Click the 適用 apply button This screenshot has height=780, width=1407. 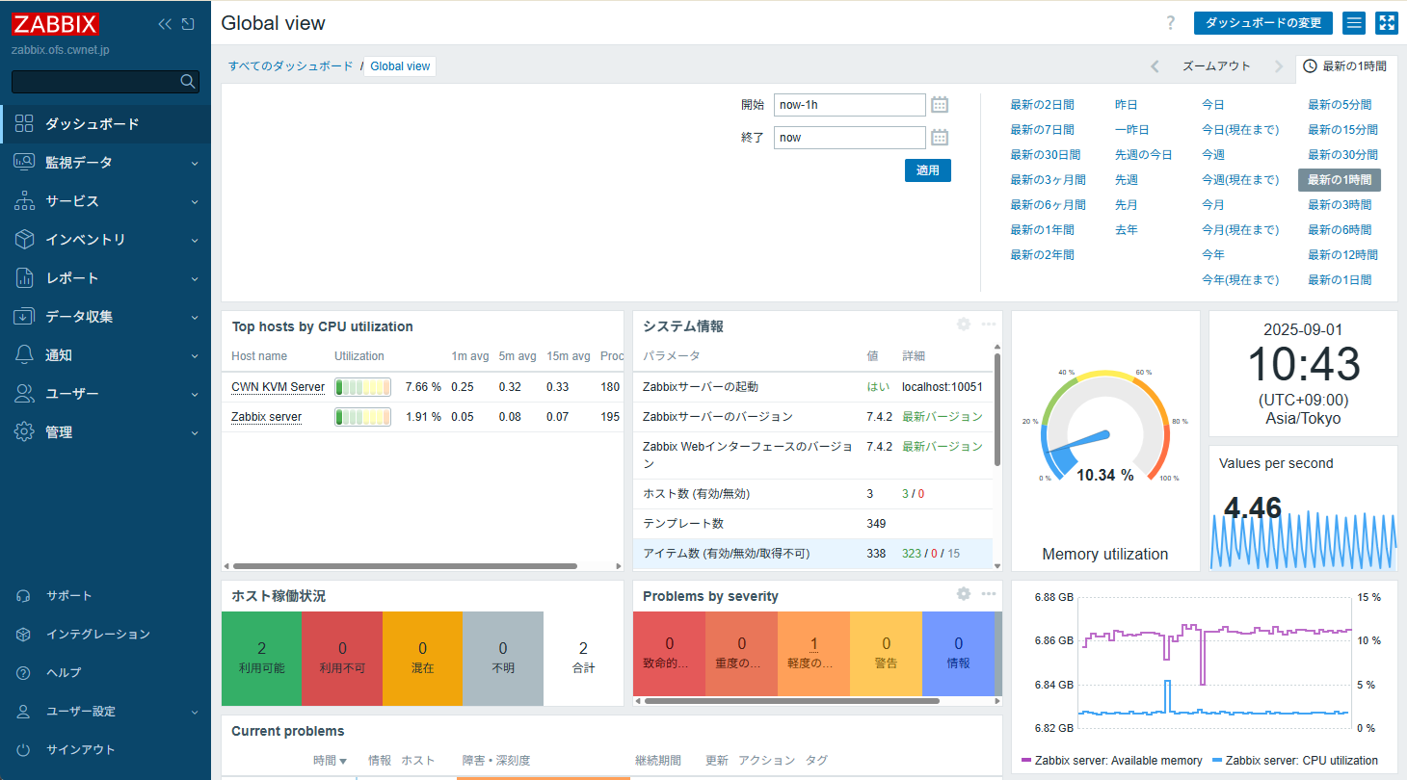[x=927, y=170]
